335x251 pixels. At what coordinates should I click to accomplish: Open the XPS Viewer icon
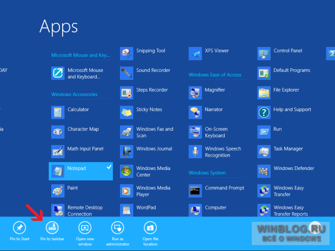195,53
